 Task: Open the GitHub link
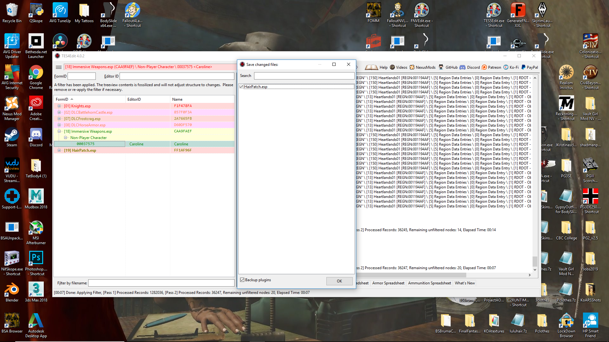[x=448, y=67]
